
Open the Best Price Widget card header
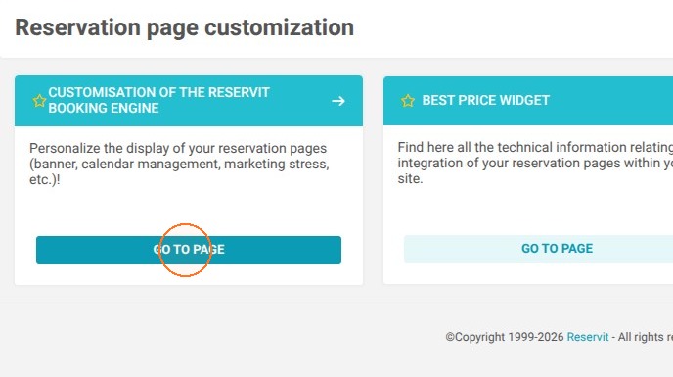(x=528, y=101)
